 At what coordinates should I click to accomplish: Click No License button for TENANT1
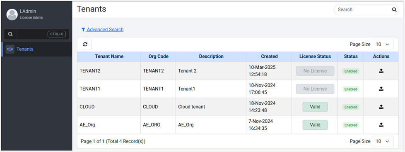(x=315, y=89)
